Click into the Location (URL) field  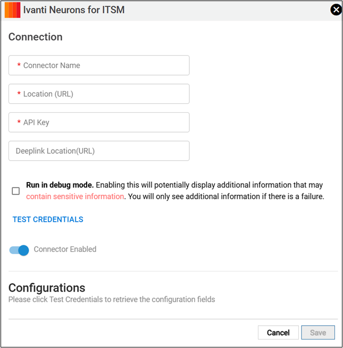coord(99,94)
